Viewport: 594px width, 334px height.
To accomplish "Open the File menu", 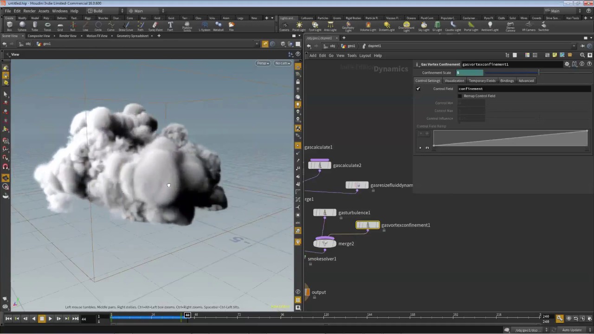I will (x=8, y=11).
